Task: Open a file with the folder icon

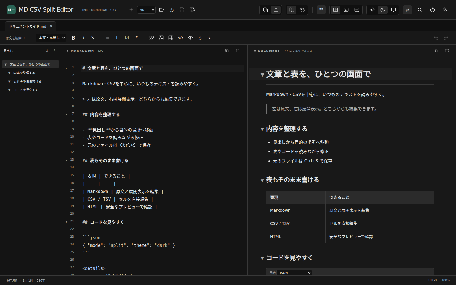Action: pyautogui.click(x=161, y=10)
